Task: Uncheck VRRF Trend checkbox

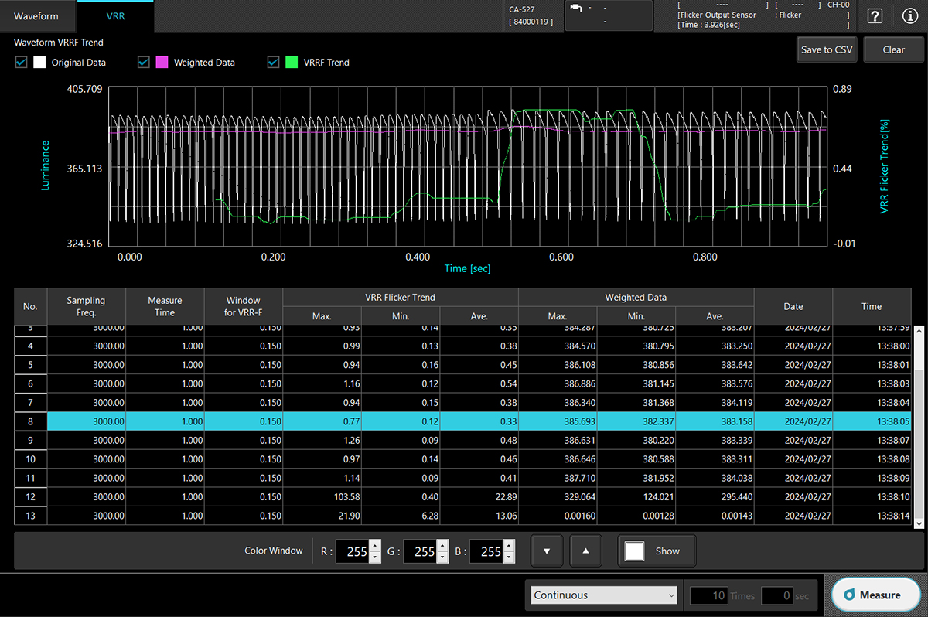Action: 273,62
